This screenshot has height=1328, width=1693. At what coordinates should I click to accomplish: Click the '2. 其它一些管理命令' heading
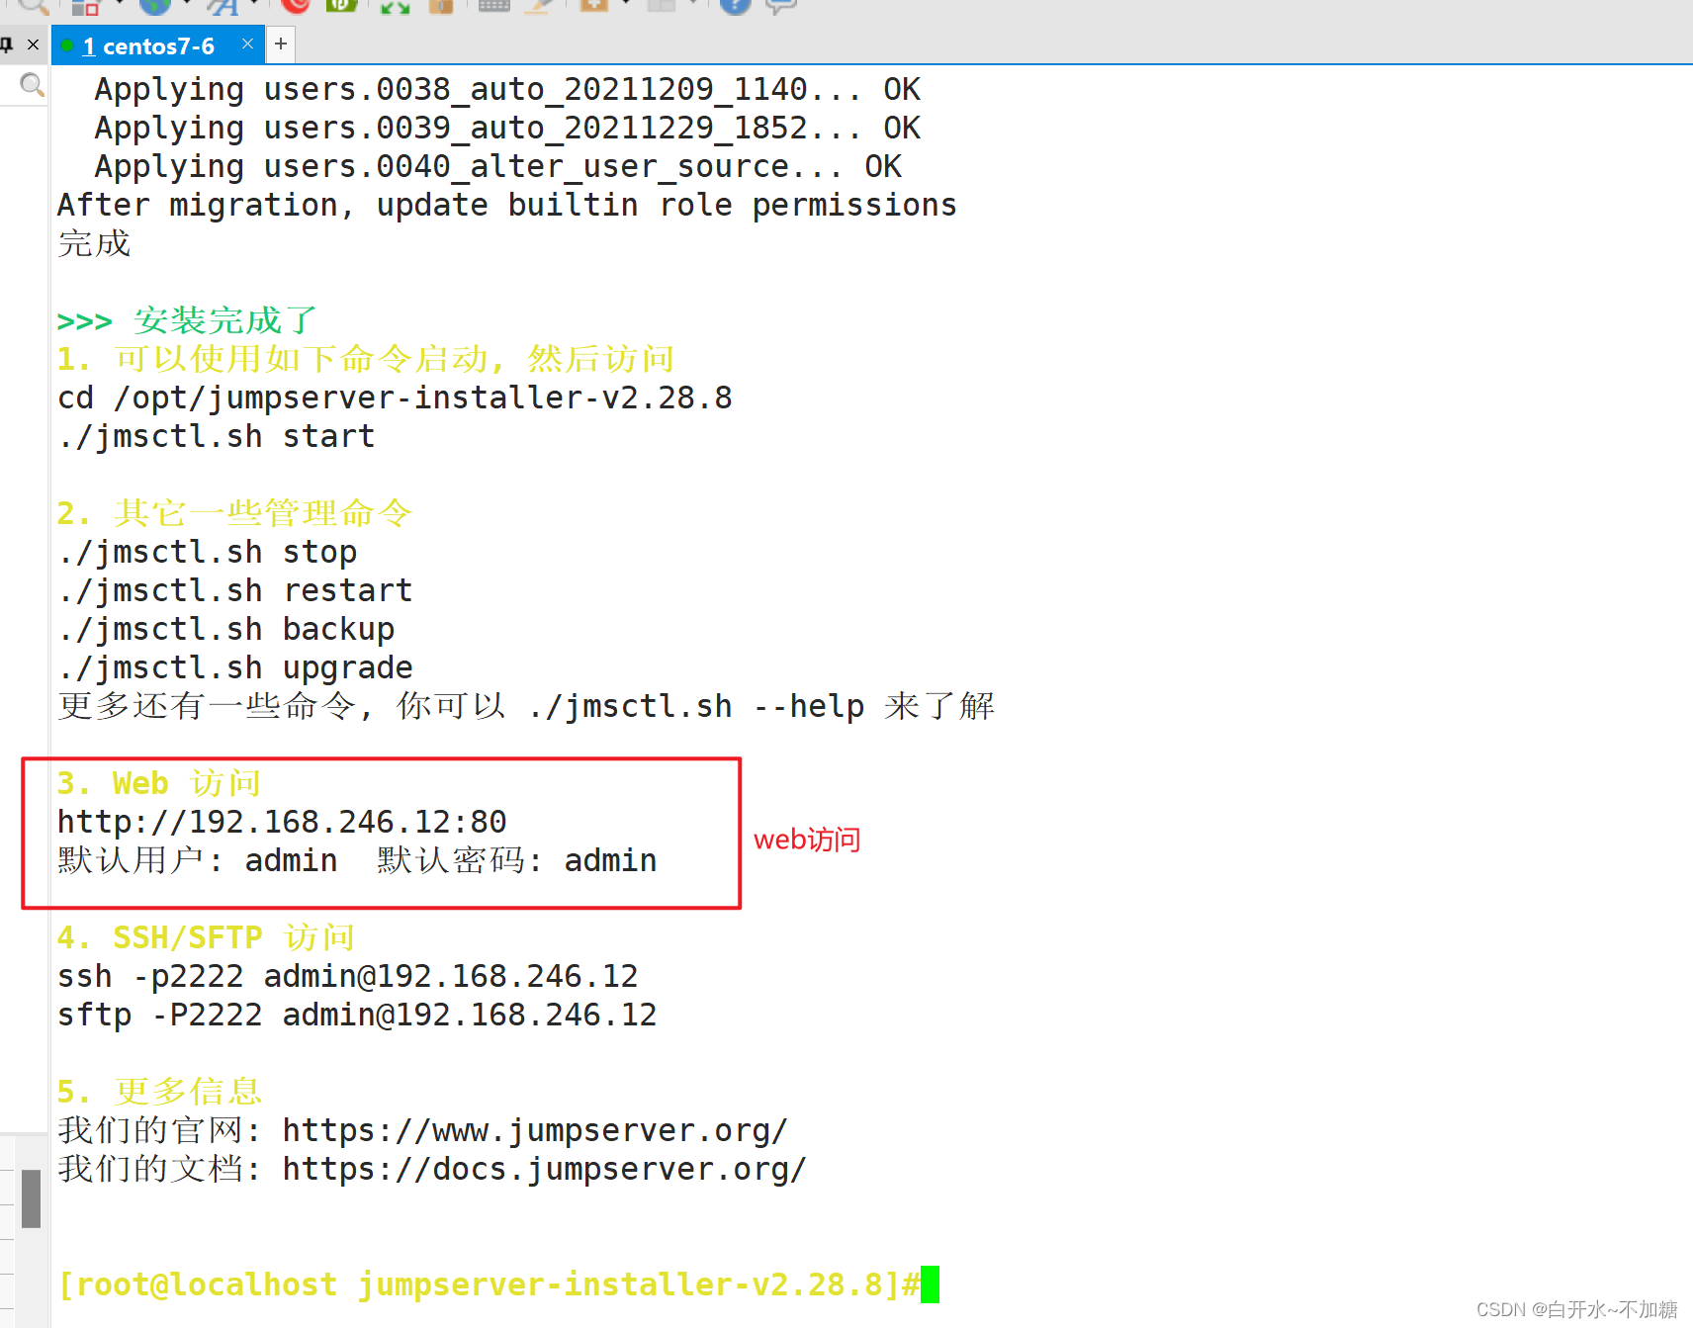[234, 513]
